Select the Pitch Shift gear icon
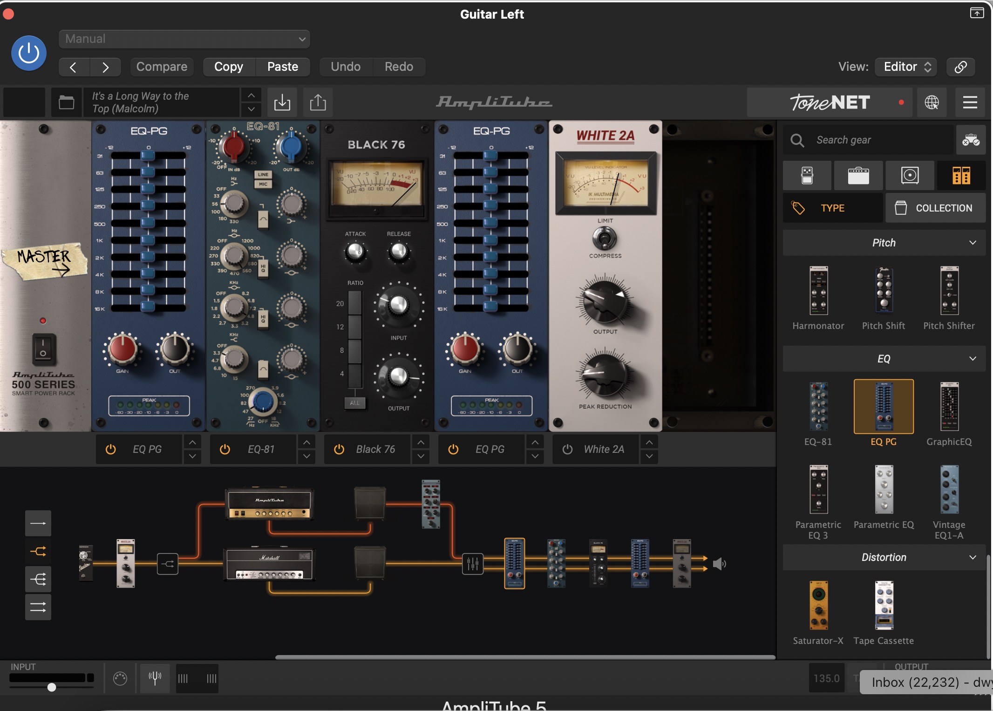The image size is (993, 711). pos(884,291)
